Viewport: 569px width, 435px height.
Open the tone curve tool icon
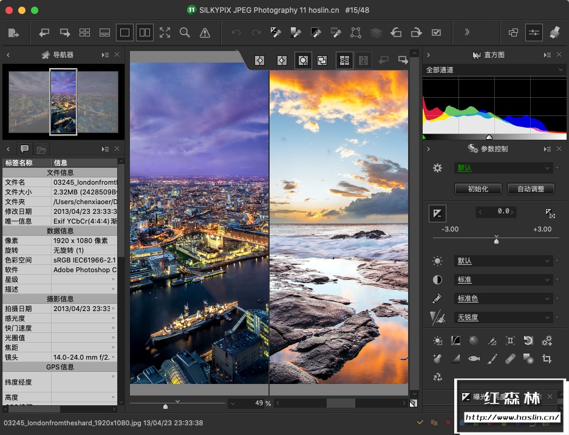[x=455, y=341]
